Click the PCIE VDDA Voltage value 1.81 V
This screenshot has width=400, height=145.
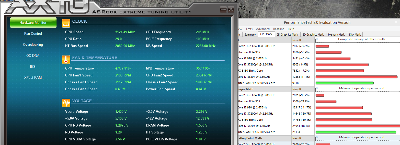tap(201, 139)
